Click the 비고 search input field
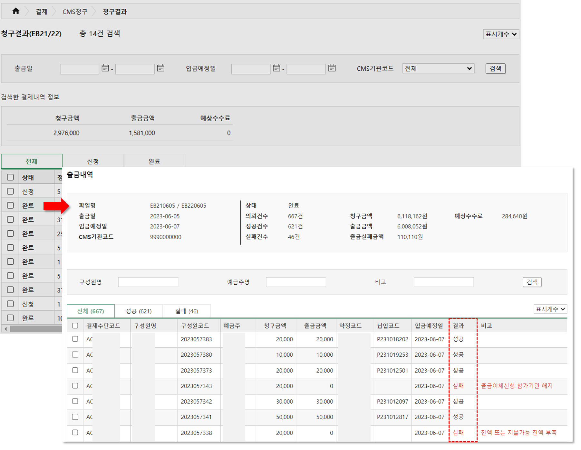This screenshot has height=450, width=581. click(444, 282)
